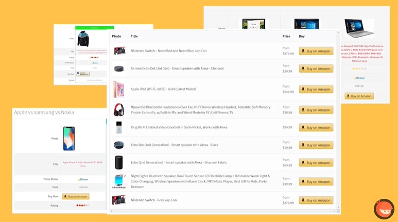Click horizontal scrollbar right arrow in product table
This screenshot has height=222, width=398.
(x=335, y=211)
